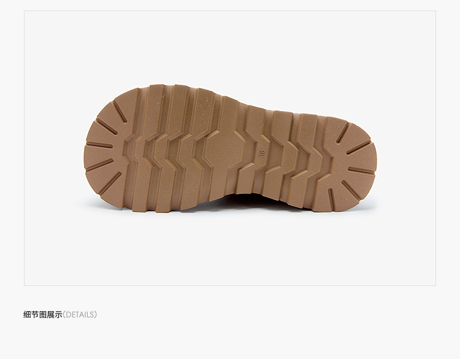This screenshot has height=359, width=460.
Task: Click the lower-right diagonal groove on right end
Action: pyautogui.click(x=350, y=190)
